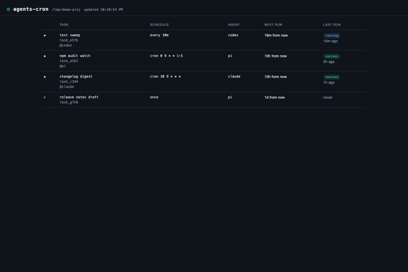The image size is (408, 272).
Task: Click the claude agent cell
Action: [234, 76]
